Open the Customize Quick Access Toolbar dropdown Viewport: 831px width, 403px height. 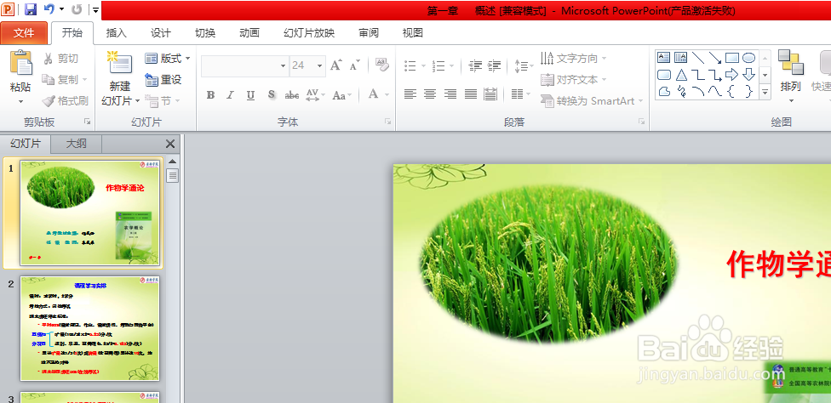pyautogui.click(x=95, y=9)
